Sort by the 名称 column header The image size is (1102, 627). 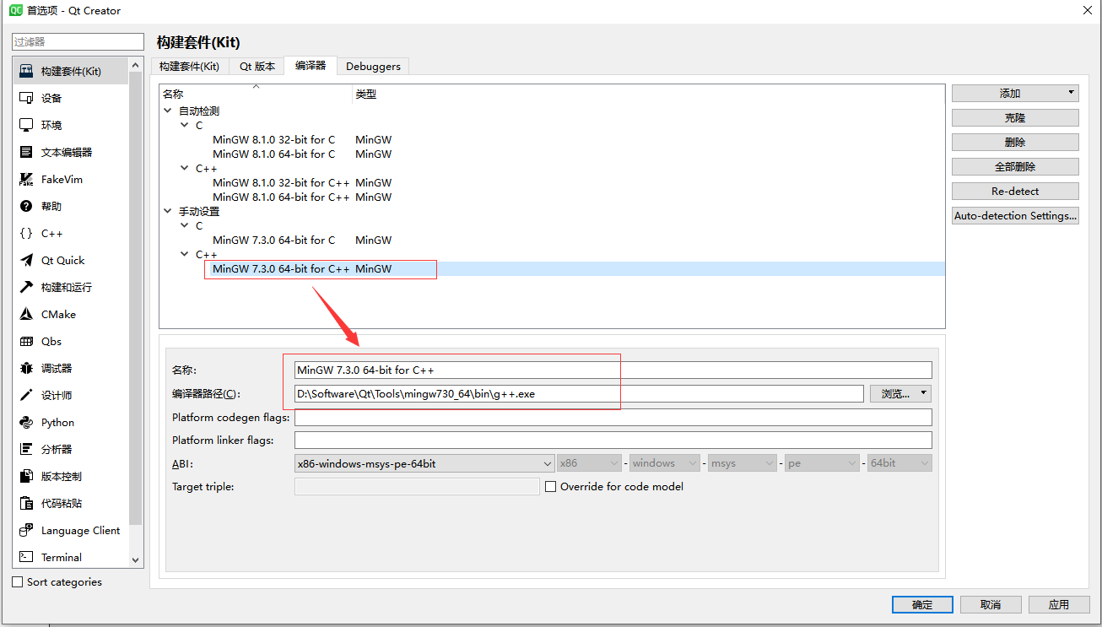tap(256, 94)
